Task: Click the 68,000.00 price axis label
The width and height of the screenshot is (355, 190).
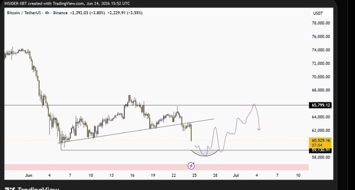Action: pos(321,90)
